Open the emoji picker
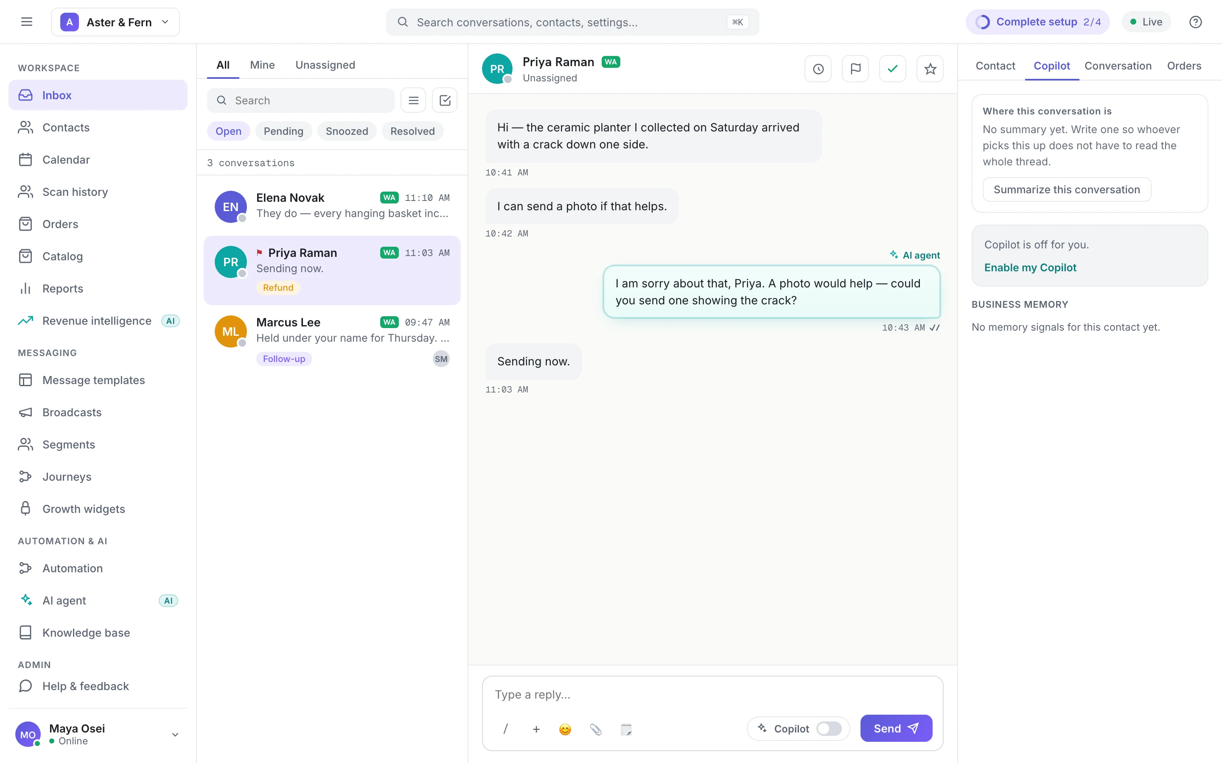1222x763 pixels. point(565,729)
